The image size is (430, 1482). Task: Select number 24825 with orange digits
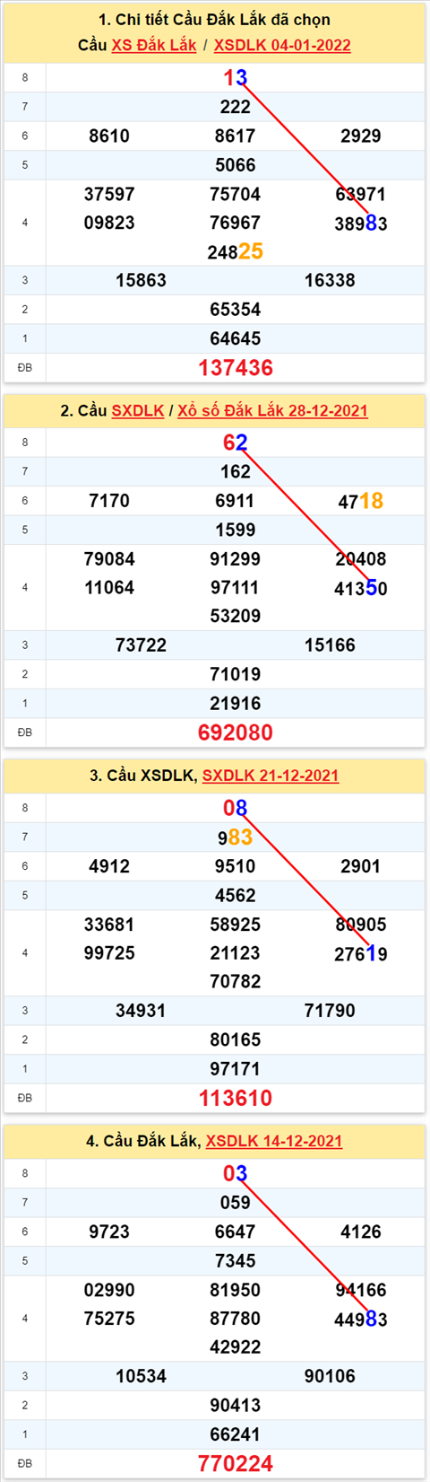pyautogui.click(x=236, y=251)
